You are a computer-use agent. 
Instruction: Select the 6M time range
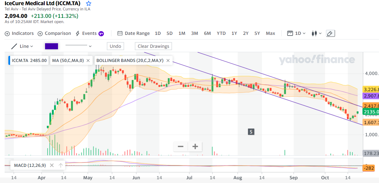(x=207, y=33)
